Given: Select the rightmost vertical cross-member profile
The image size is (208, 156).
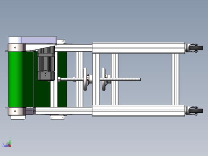Looking at the screenshot, I should [175, 79].
